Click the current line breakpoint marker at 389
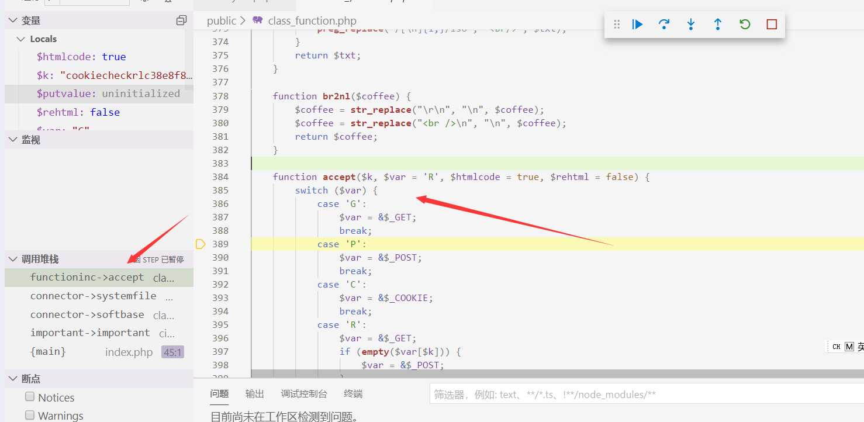Viewport: 864px width, 422px height. [201, 244]
